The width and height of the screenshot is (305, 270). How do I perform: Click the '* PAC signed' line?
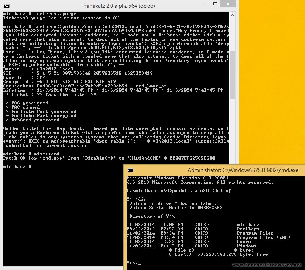(23, 107)
